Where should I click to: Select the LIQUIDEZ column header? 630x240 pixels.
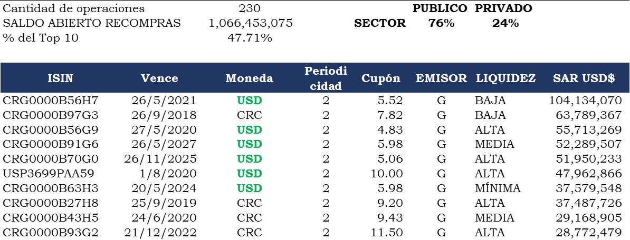pyautogui.click(x=505, y=78)
